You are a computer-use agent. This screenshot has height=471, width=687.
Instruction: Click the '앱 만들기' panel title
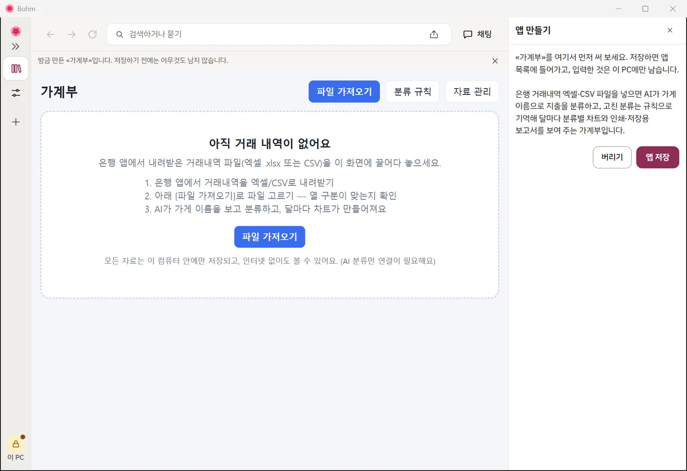pos(533,31)
